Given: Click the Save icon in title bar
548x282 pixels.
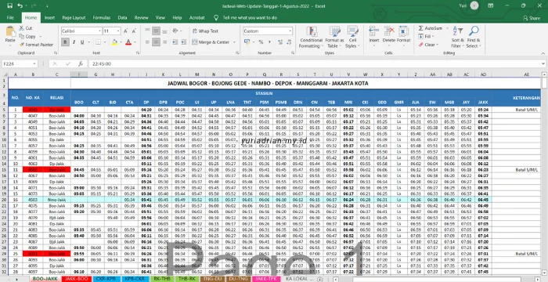Looking at the screenshot, I should 9,6.
